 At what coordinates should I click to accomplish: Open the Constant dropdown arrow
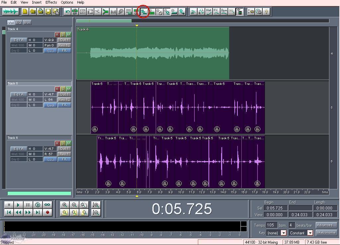coord(310,233)
